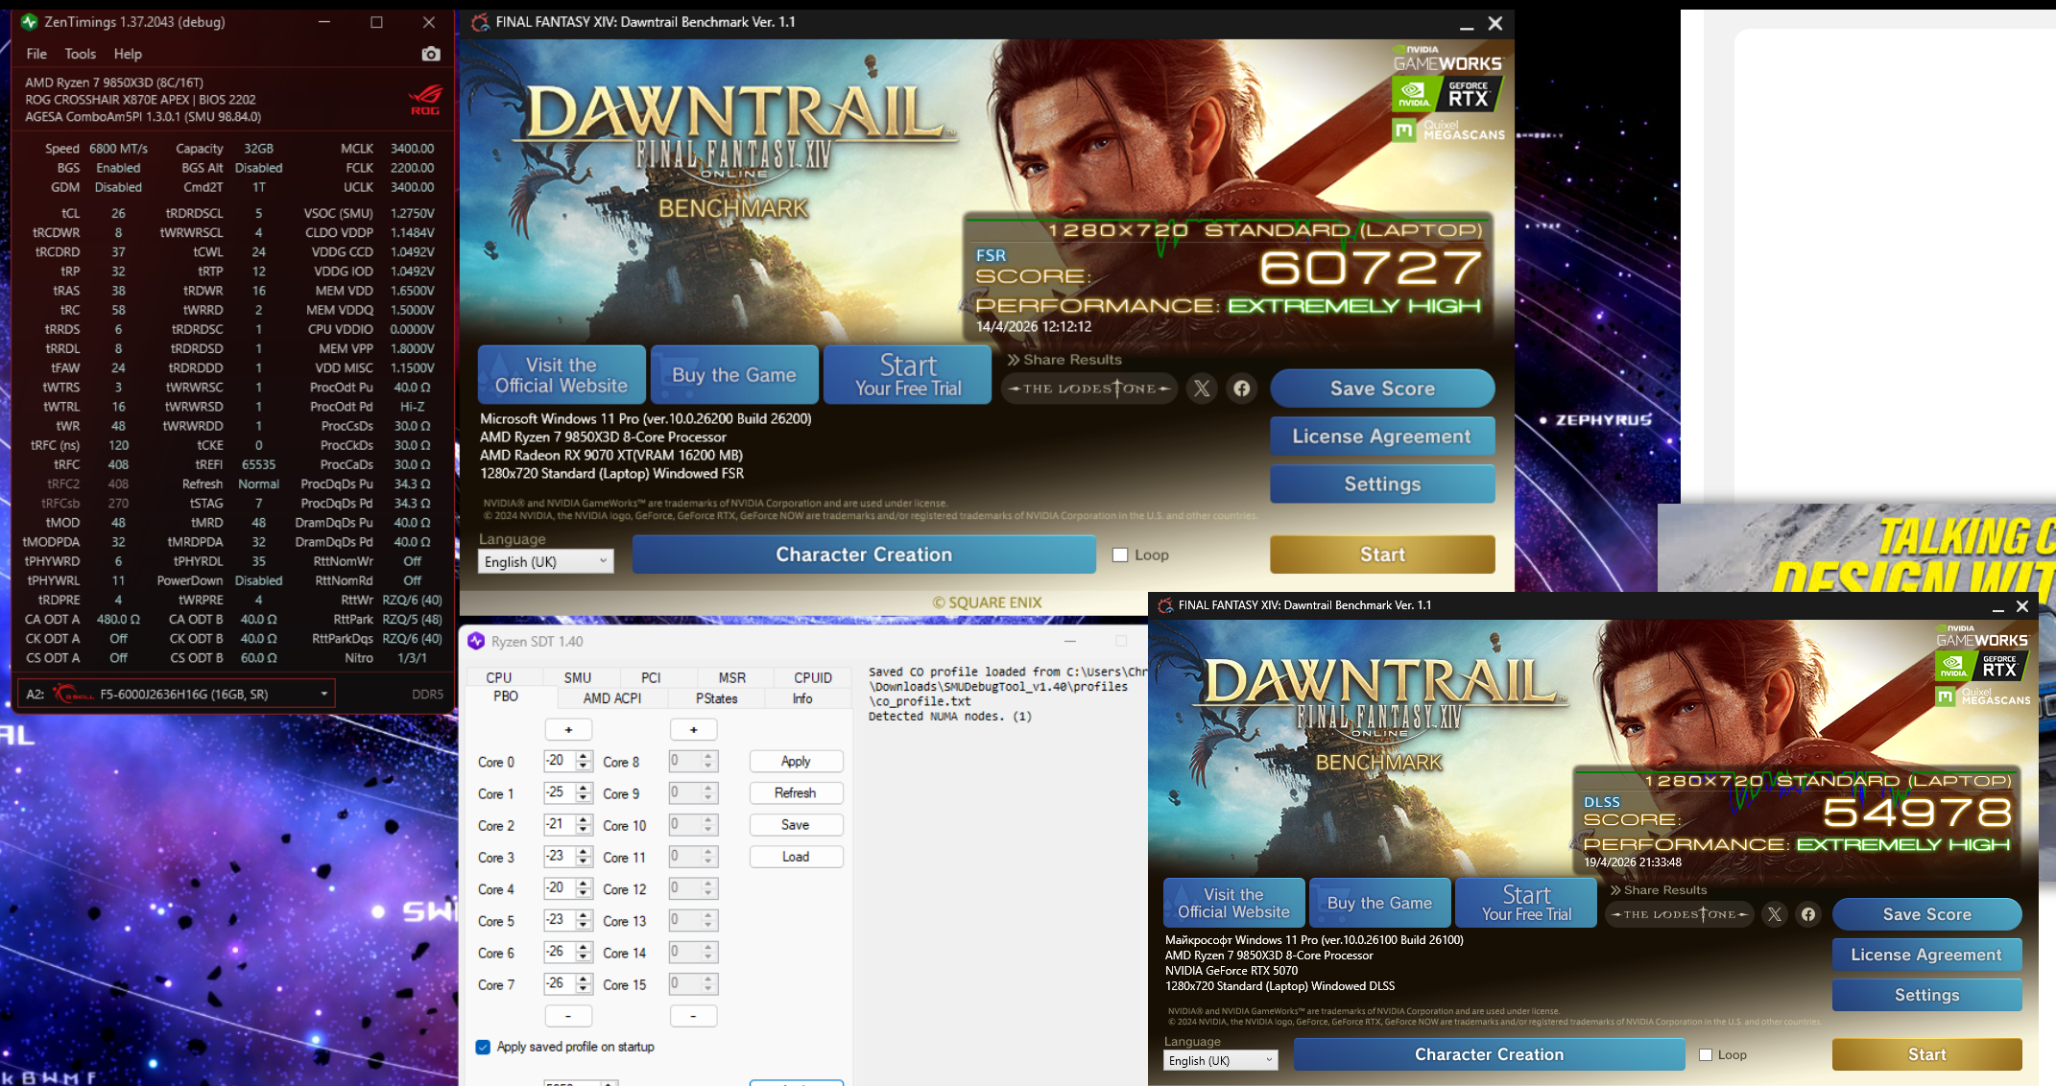
Task: Enable Loop checkbox in FSR benchmark
Action: 1119,555
